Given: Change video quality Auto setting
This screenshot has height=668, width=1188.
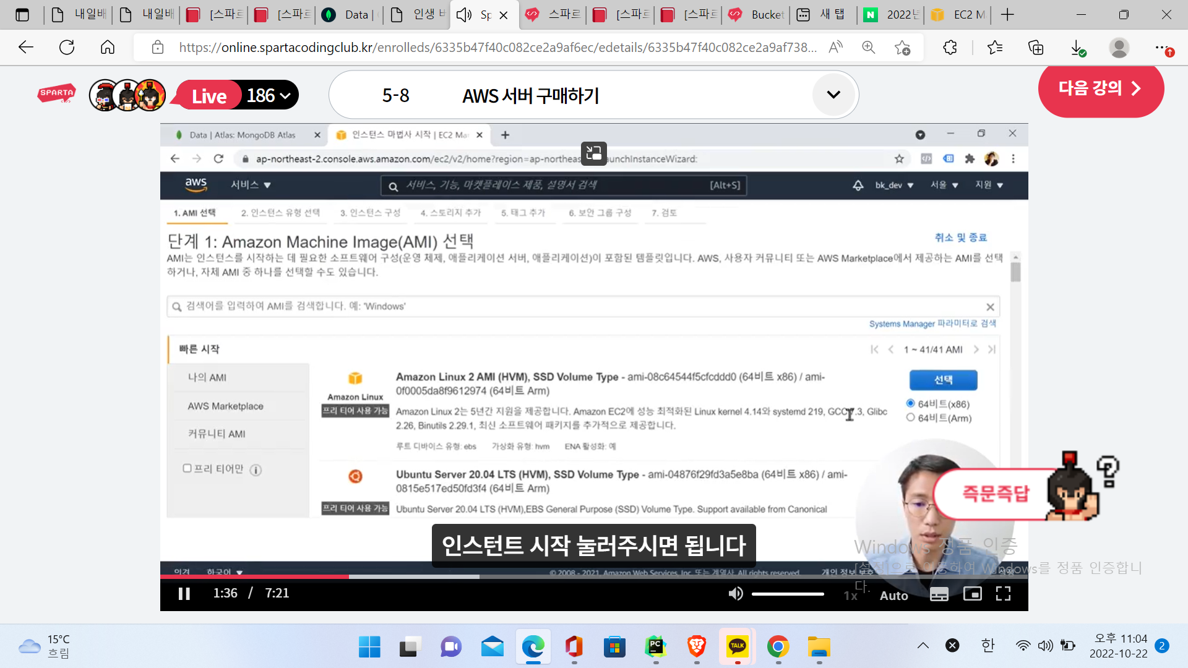Looking at the screenshot, I should click(x=894, y=595).
